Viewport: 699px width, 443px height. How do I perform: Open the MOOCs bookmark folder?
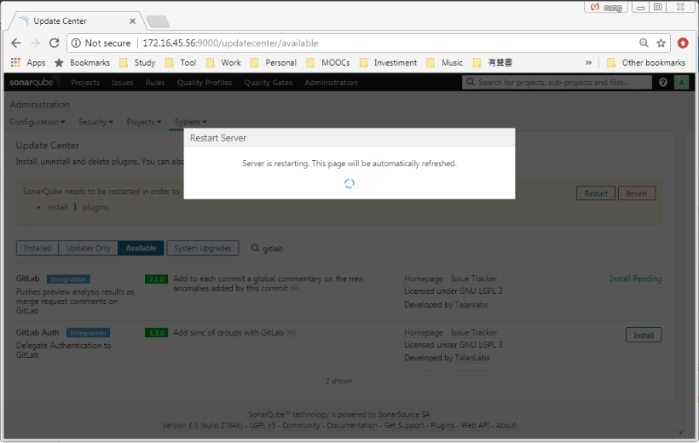click(328, 63)
